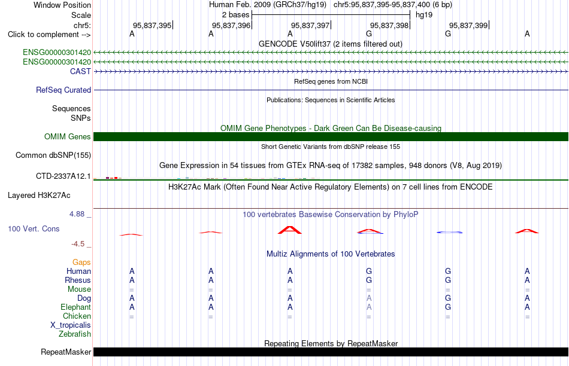The width and height of the screenshot is (569, 366).
Task: Click the 'chr5:95,837,395-95,837,400 (6 bp)' position text
Action: coord(393,5)
